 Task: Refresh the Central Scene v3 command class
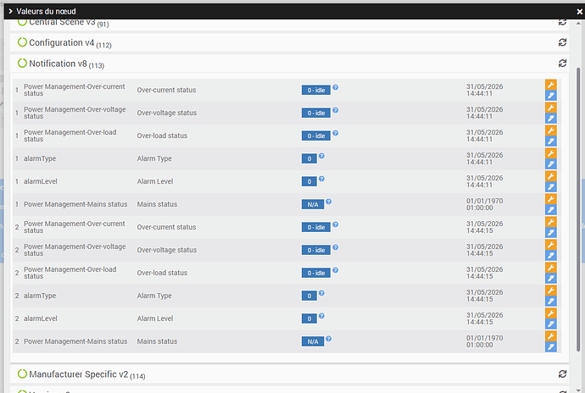tap(562, 22)
